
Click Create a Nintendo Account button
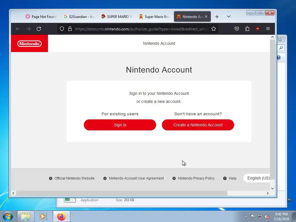198,125
